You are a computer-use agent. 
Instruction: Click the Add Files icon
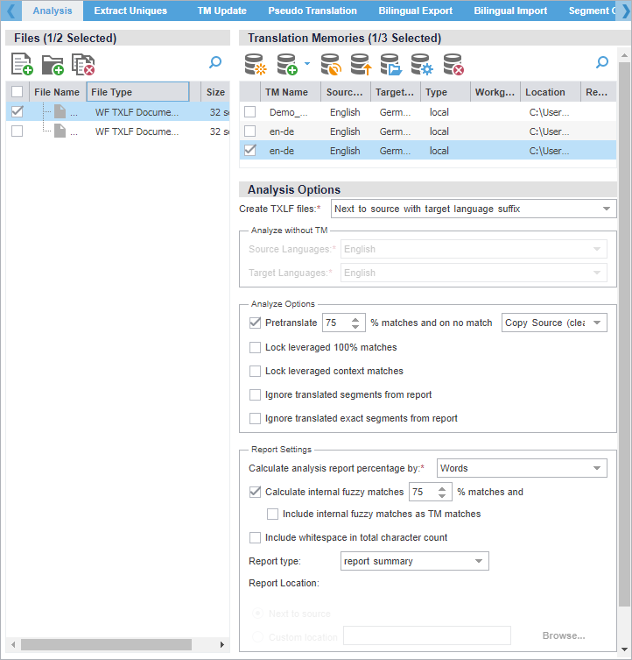coord(22,64)
